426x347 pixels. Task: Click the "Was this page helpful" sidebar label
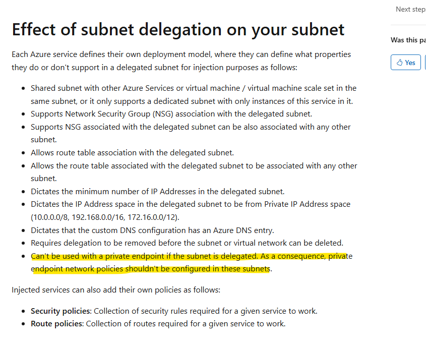click(408, 40)
